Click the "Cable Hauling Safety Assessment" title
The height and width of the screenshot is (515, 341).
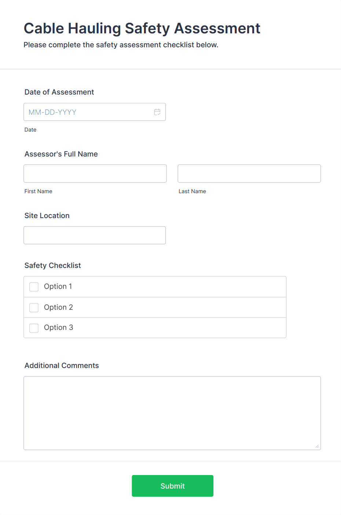(142, 29)
